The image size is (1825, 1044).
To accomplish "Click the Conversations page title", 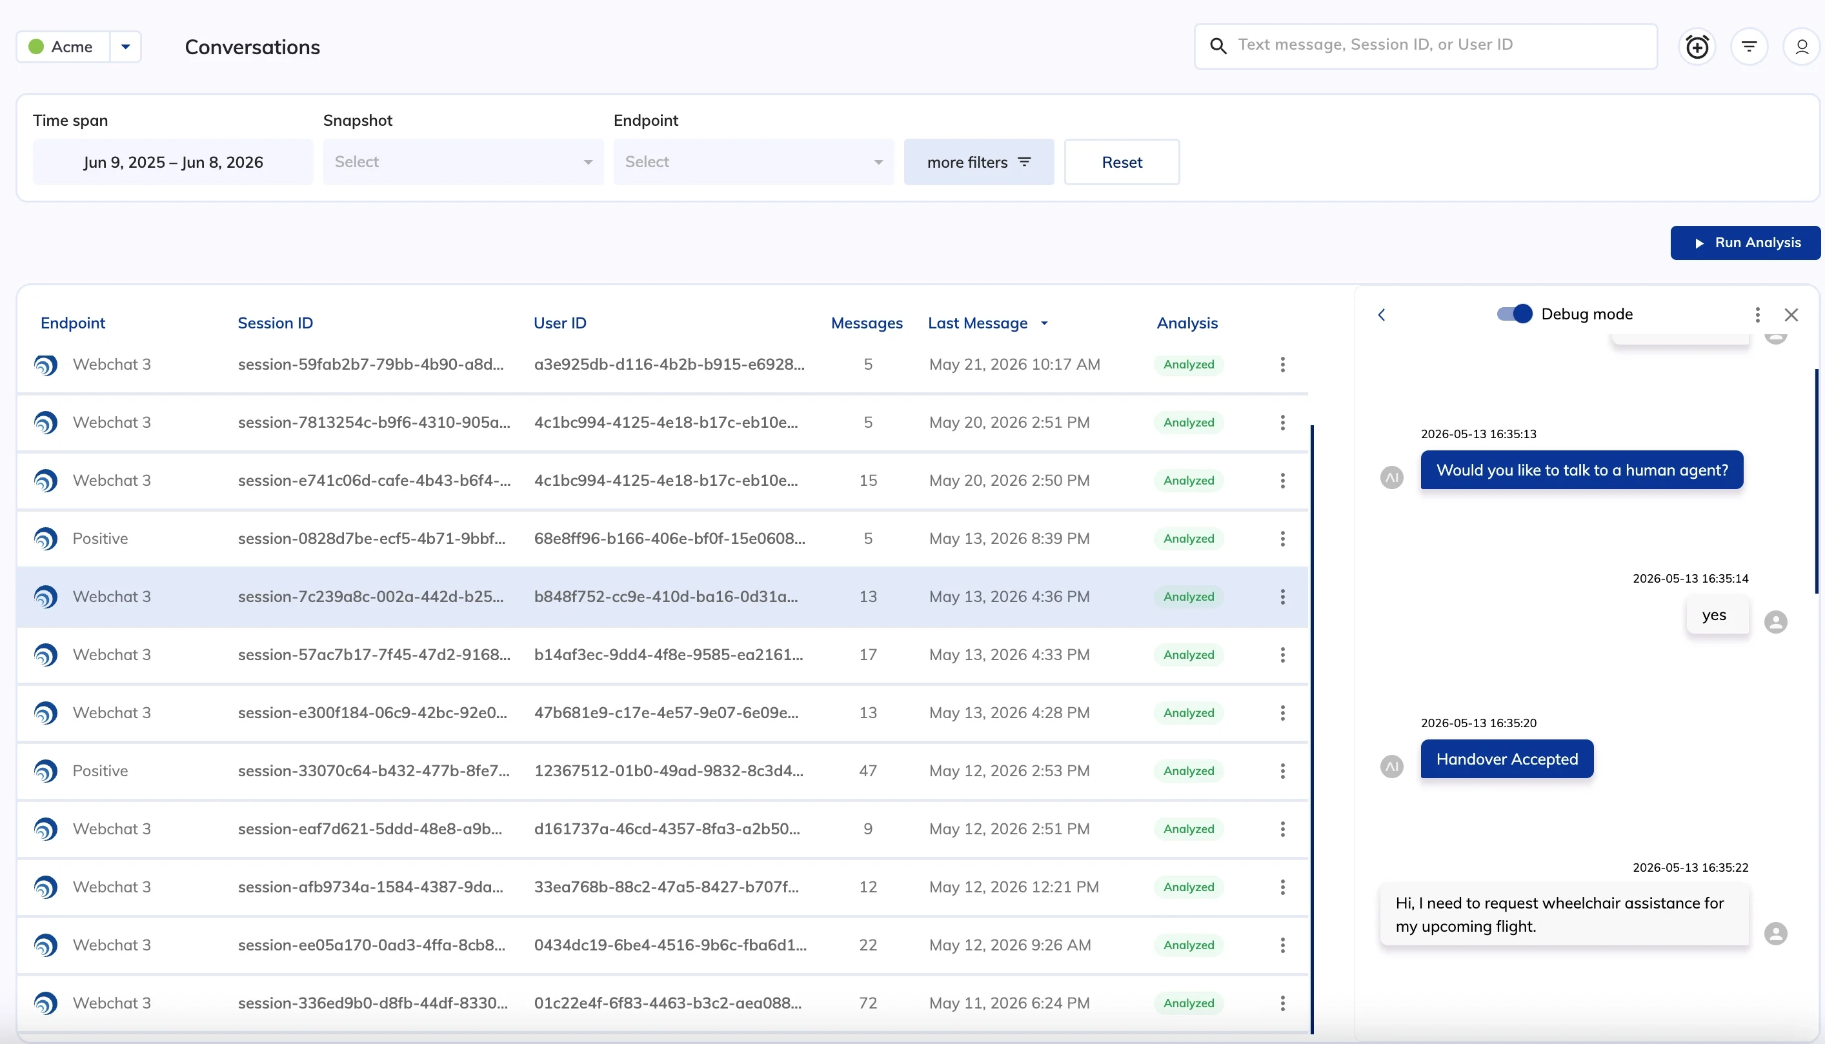I will (252, 47).
